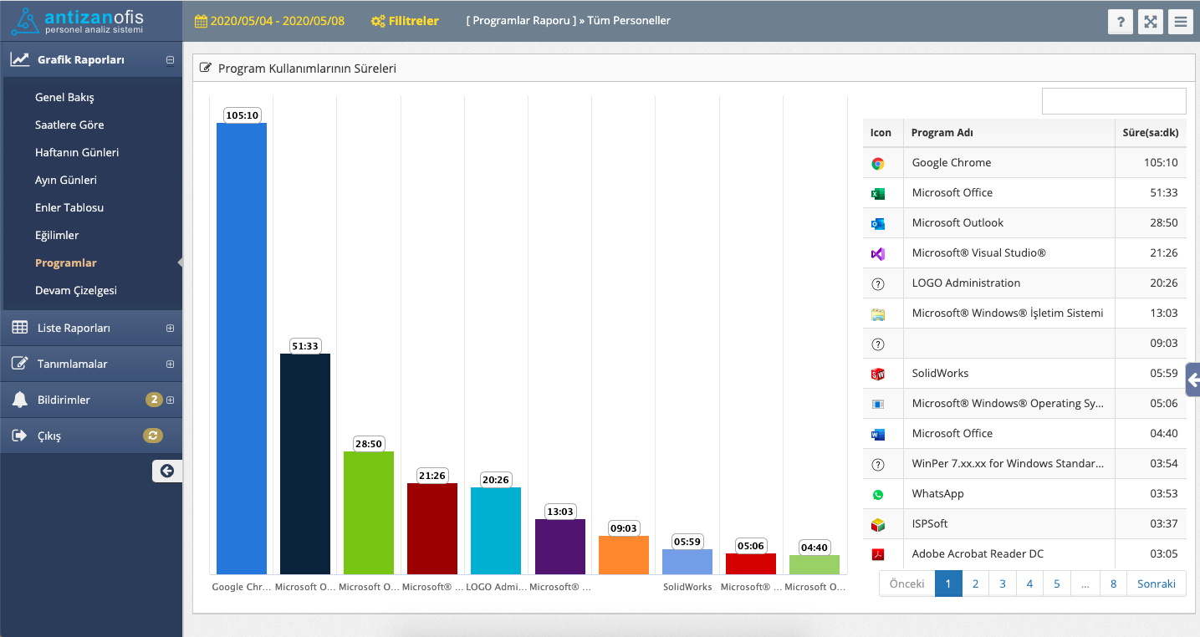This screenshot has width=1200, height=637.
Task: Open Filitreler filters
Action: pos(405,21)
